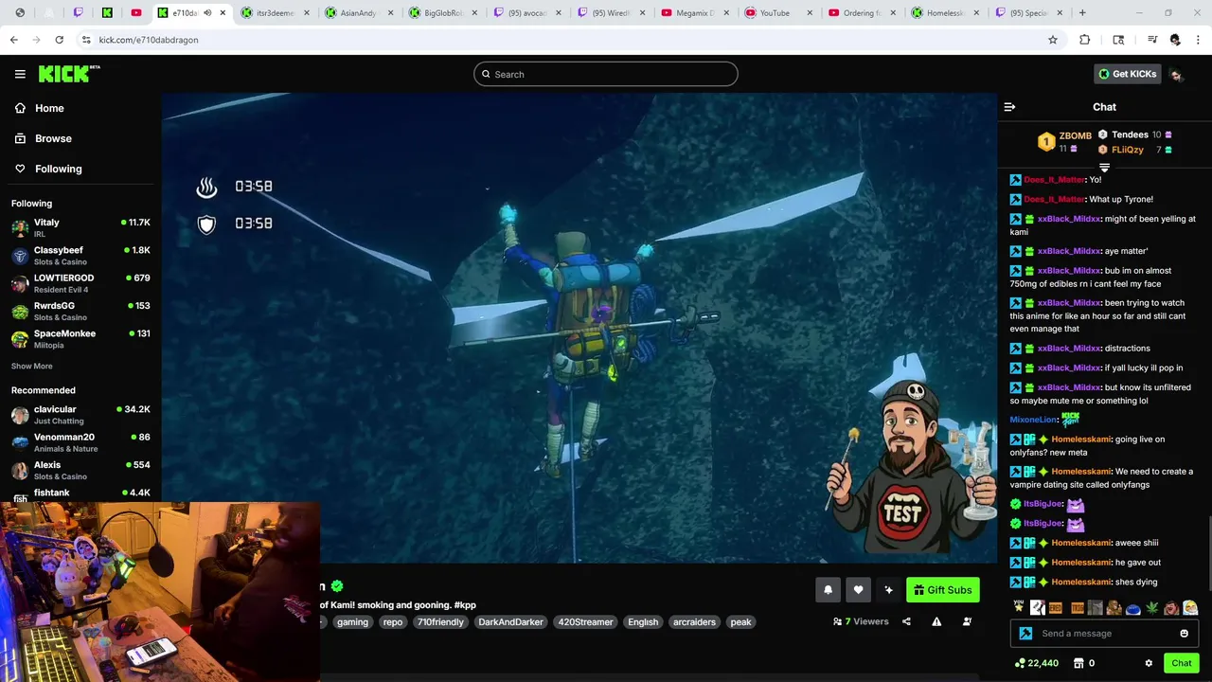Screen dimensions: 1212x682
Task: Click Show More under Following
Action: pos(32,367)
